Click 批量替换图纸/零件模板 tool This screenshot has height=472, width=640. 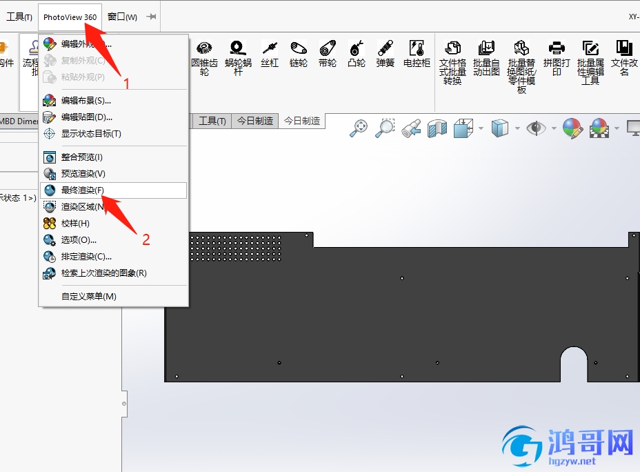[521, 68]
